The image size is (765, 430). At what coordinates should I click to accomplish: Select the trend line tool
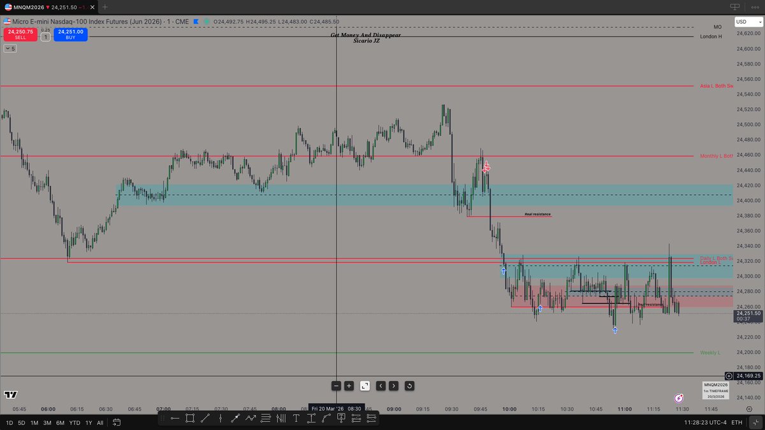[x=205, y=419]
